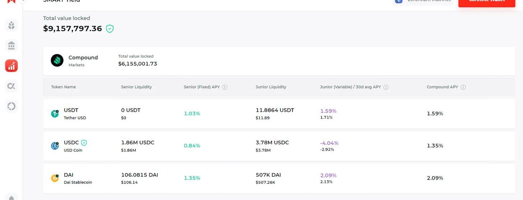This screenshot has height=200, width=523.
Task: Click the USDC token icon
Action: click(x=55, y=146)
